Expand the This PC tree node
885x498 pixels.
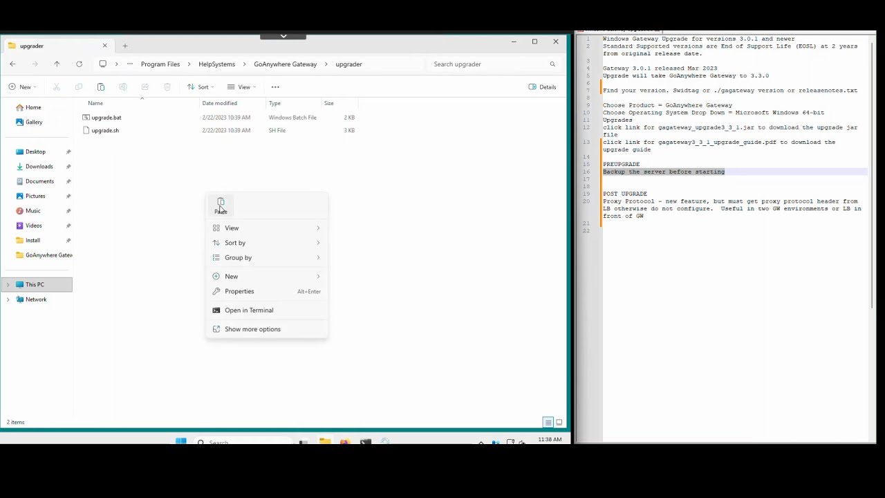(x=8, y=285)
